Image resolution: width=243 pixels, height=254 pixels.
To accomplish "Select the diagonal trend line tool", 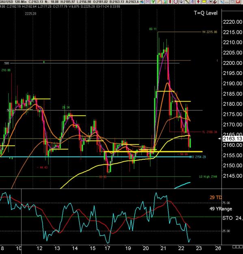I will click(187, 2).
